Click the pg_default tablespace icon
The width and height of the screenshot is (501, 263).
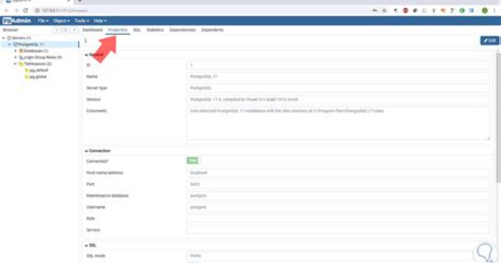(x=27, y=70)
